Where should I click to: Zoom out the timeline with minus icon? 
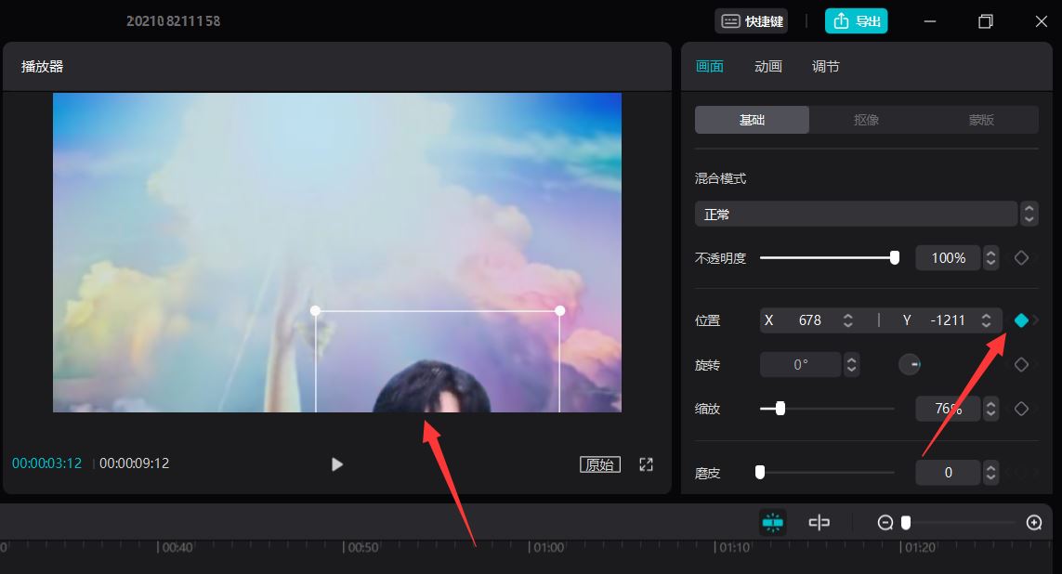coord(885,523)
